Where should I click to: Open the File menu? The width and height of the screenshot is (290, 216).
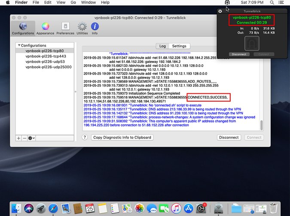36,3
